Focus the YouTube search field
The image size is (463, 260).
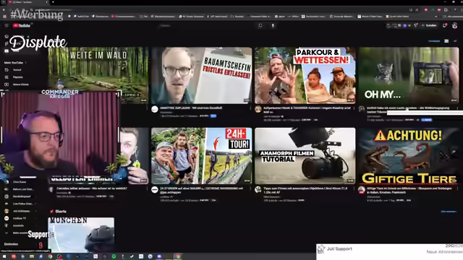coord(207,26)
